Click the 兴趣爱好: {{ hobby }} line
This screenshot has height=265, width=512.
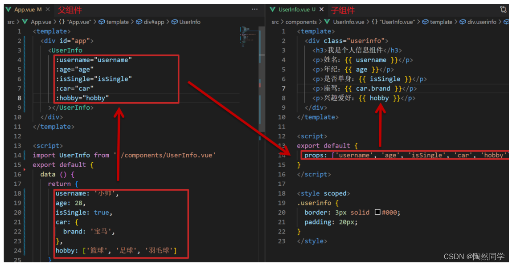click(364, 98)
